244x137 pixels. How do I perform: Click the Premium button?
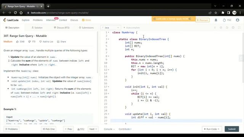(x=202, y=20)
